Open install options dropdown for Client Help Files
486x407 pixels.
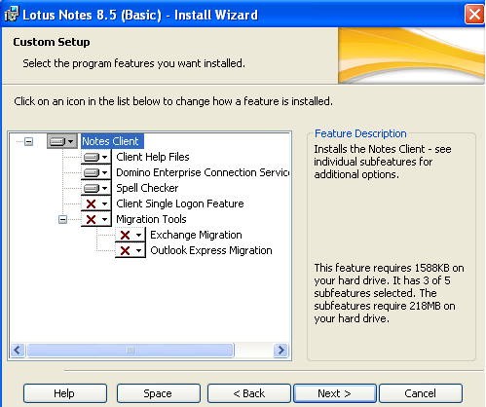(96, 157)
